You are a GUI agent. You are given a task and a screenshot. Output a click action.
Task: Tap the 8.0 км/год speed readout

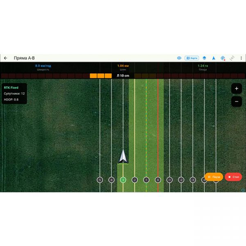click(43, 66)
